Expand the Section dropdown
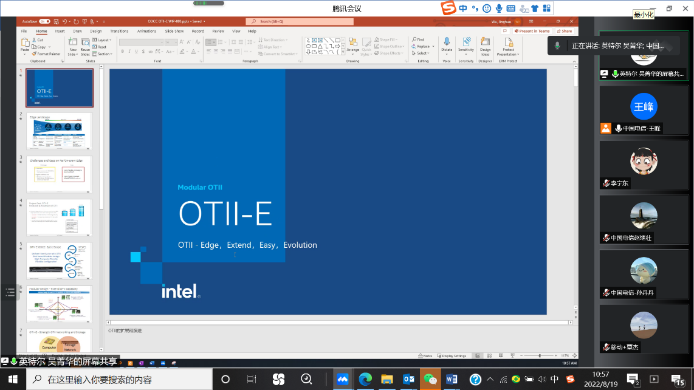This screenshot has height=390, width=694. 102,54
